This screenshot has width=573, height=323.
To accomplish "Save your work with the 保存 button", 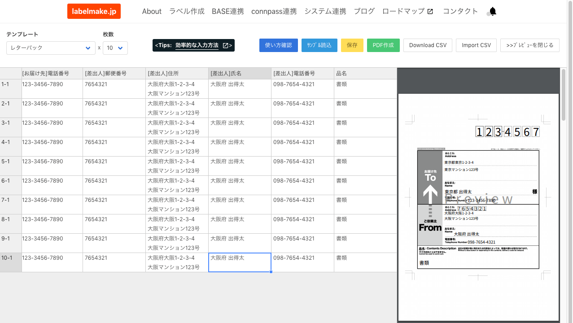I will pyautogui.click(x=352, y=45).
